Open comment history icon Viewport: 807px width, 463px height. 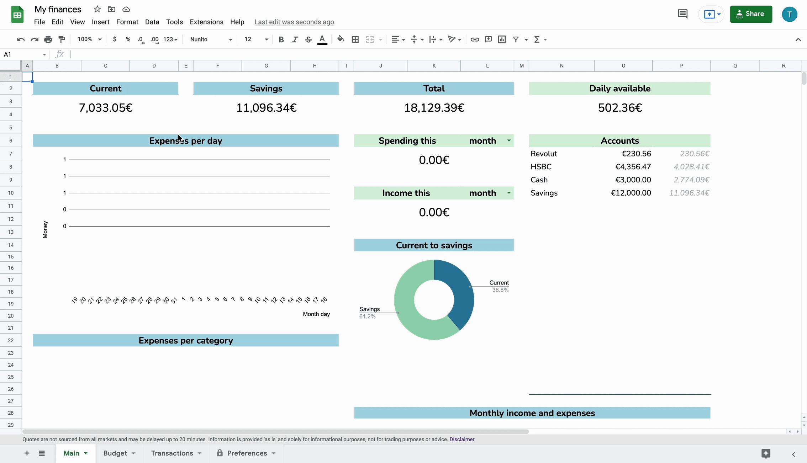tap(682, 14)
